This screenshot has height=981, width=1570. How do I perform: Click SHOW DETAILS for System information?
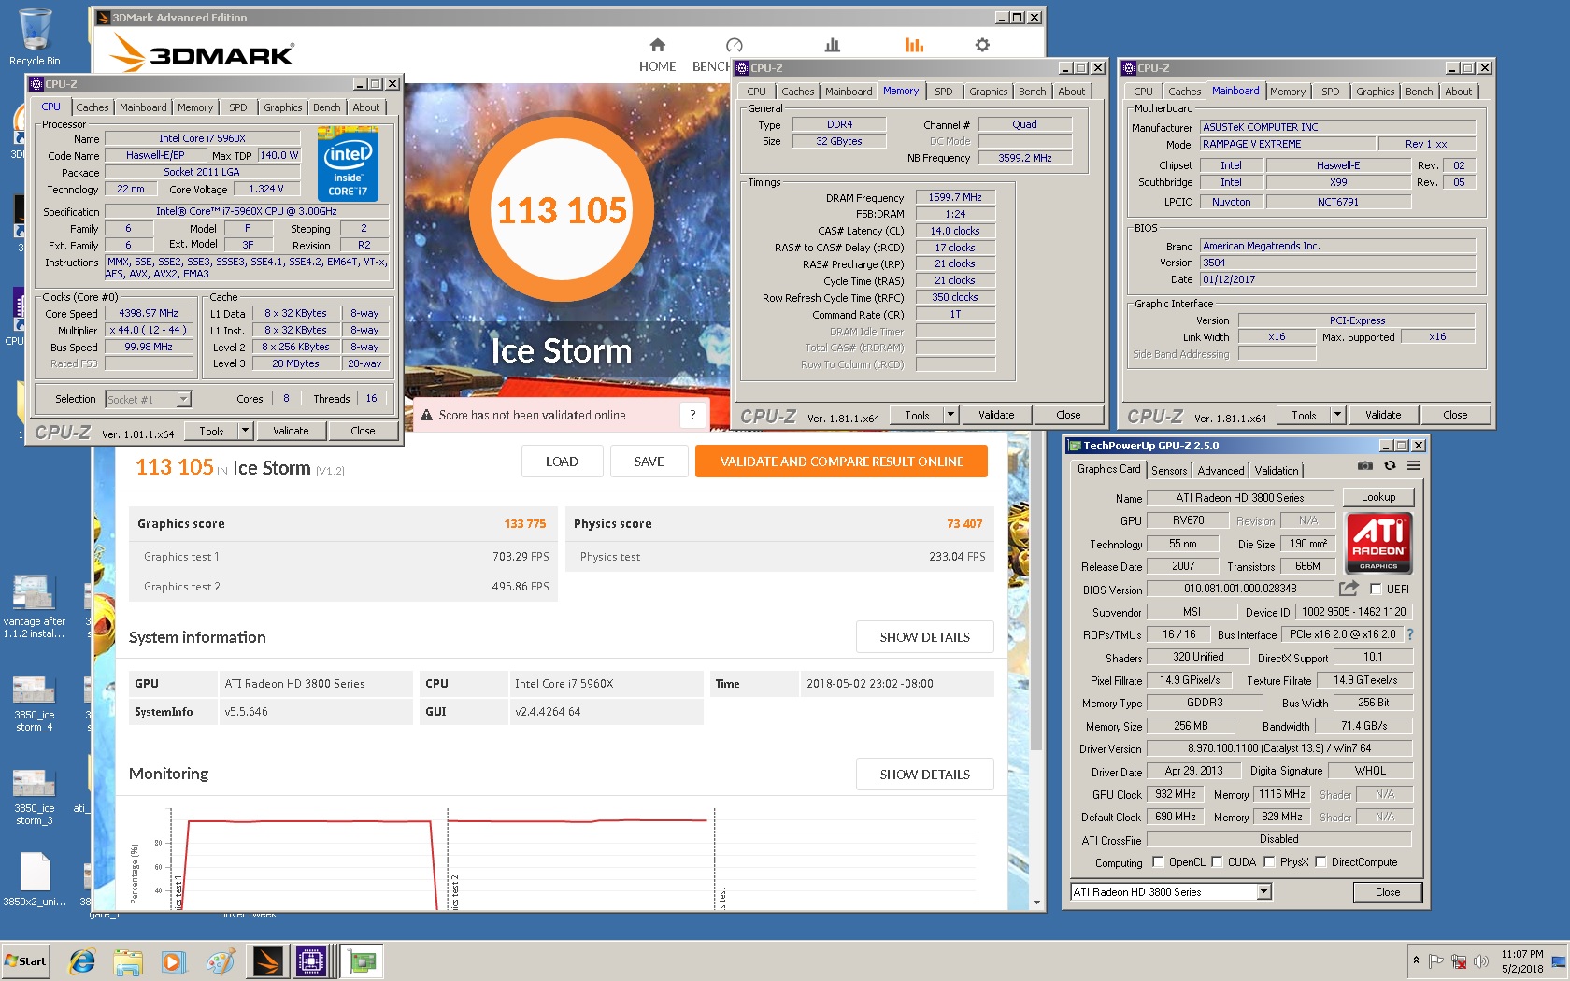coord(924,637)
